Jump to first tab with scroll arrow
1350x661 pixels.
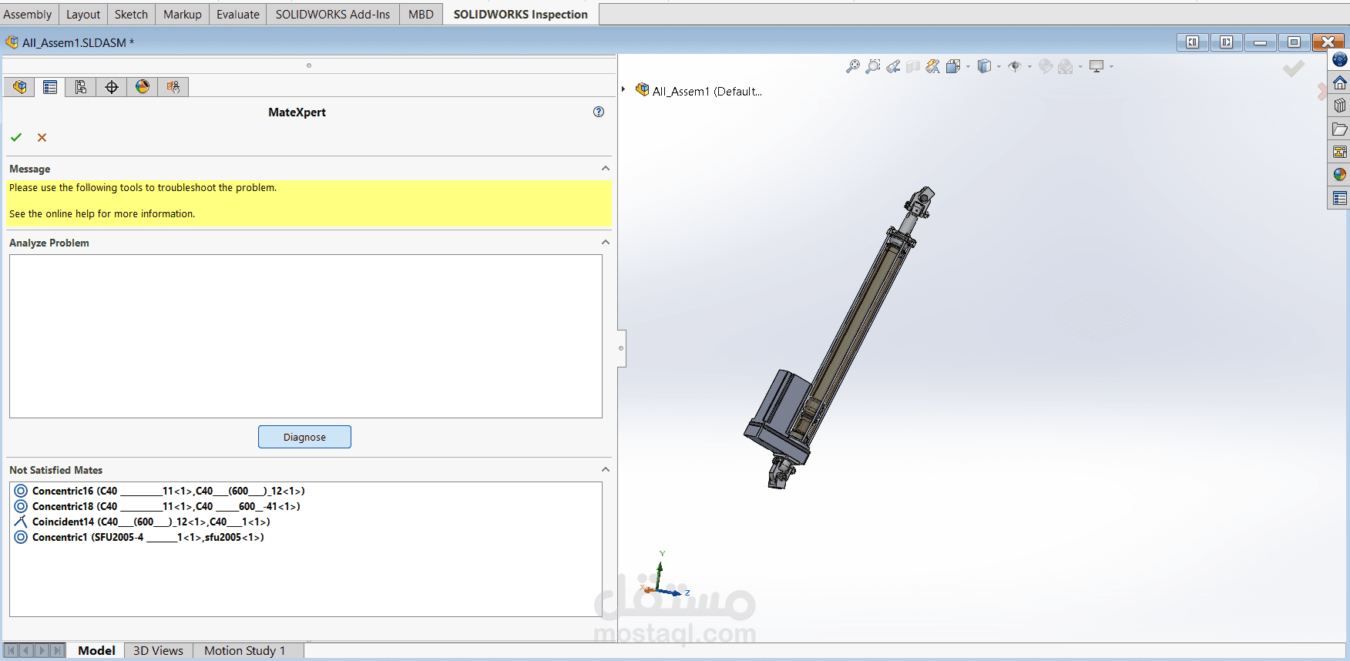[x=11, y=650]
